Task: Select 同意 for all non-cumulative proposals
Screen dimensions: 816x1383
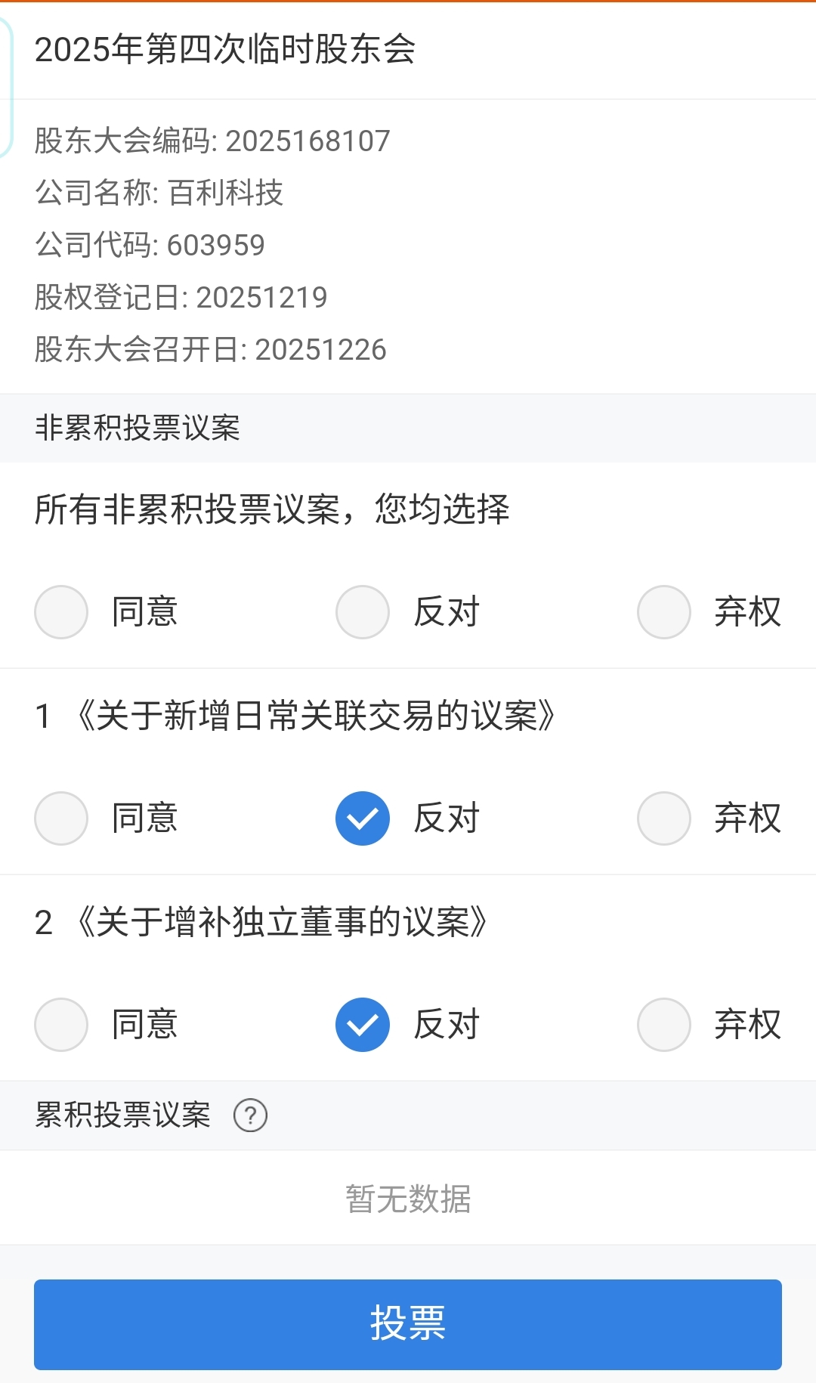Action: click(x=61, y=612)
